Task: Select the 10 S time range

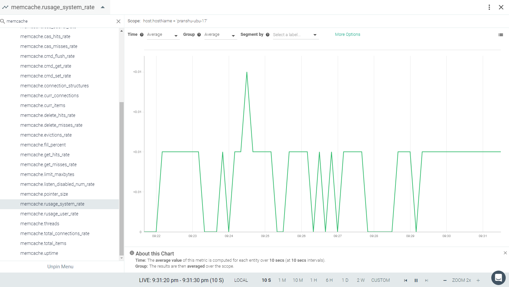Action: [266, 280]
